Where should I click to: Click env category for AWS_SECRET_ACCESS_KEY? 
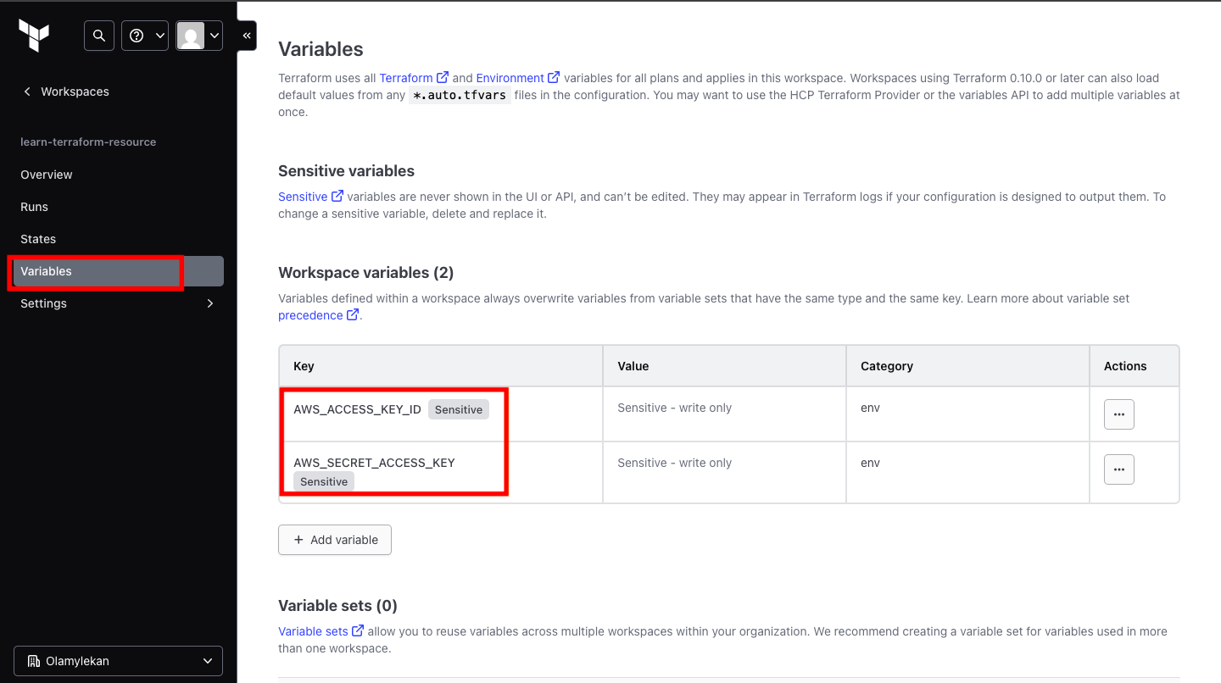tap(870, 463)
